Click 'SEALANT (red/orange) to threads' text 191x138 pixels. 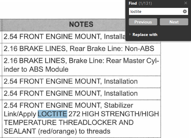pos(57,131)
